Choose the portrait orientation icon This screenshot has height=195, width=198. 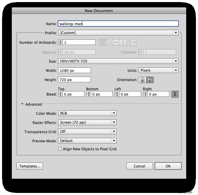point(143,80)
